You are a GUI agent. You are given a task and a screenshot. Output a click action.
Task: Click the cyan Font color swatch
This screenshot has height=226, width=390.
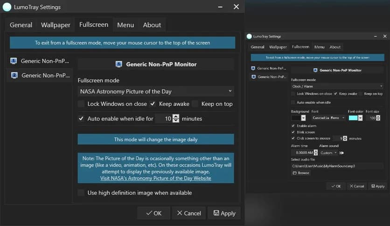pyautogui.click(x=353, y=118)
